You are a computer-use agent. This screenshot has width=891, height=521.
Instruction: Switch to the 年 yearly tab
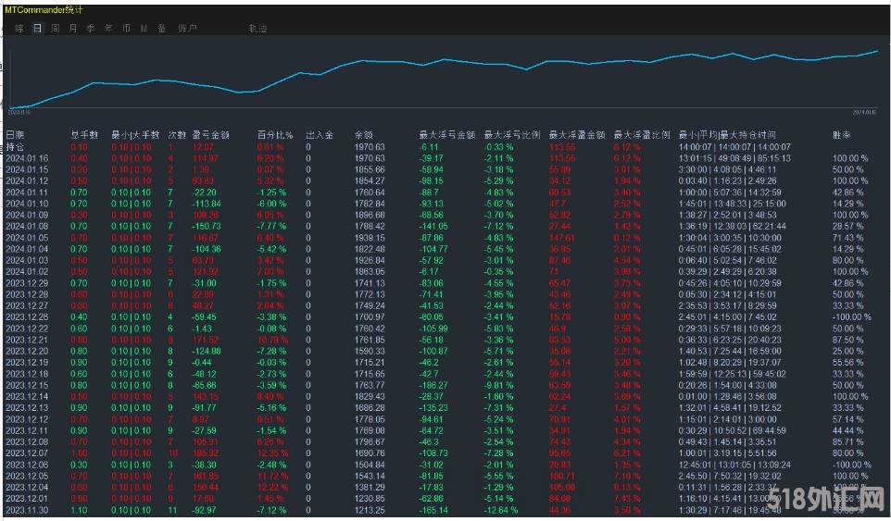point(108,28)
